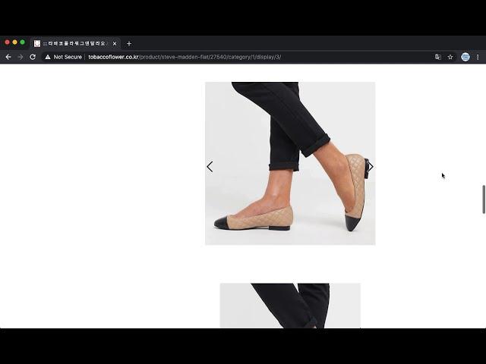Click the URL address bar

228,57
